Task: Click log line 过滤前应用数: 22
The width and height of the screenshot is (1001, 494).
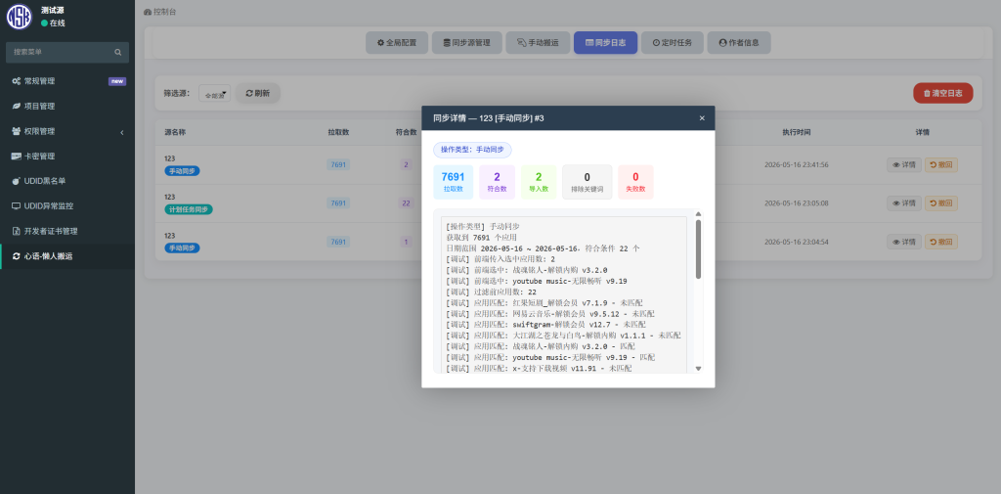Action: click(492, 292)
